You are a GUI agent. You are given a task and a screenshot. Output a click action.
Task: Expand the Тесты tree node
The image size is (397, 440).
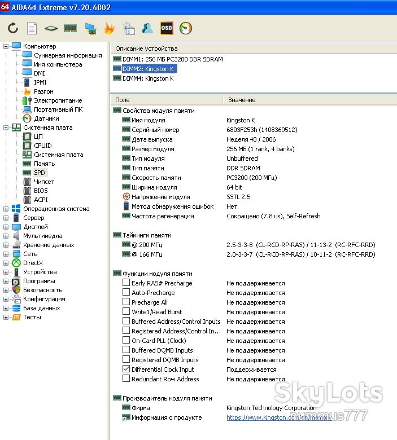click(x=6, y=318)
